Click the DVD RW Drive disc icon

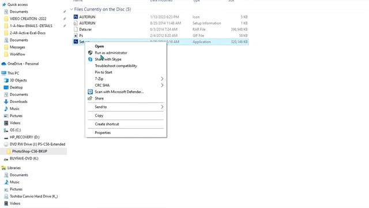coord(6,144)
